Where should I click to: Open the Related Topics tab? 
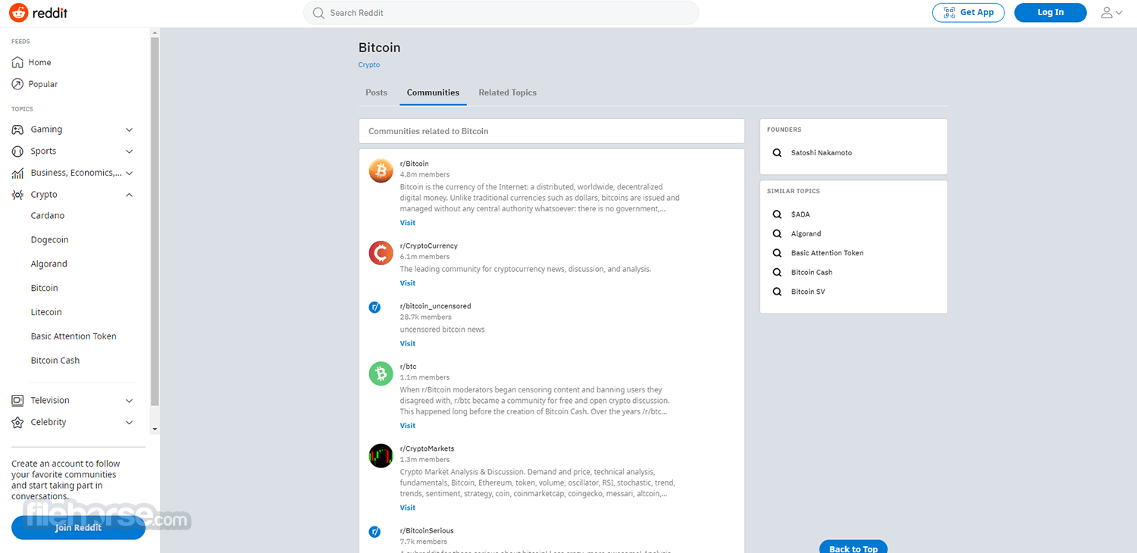[507, 92]
